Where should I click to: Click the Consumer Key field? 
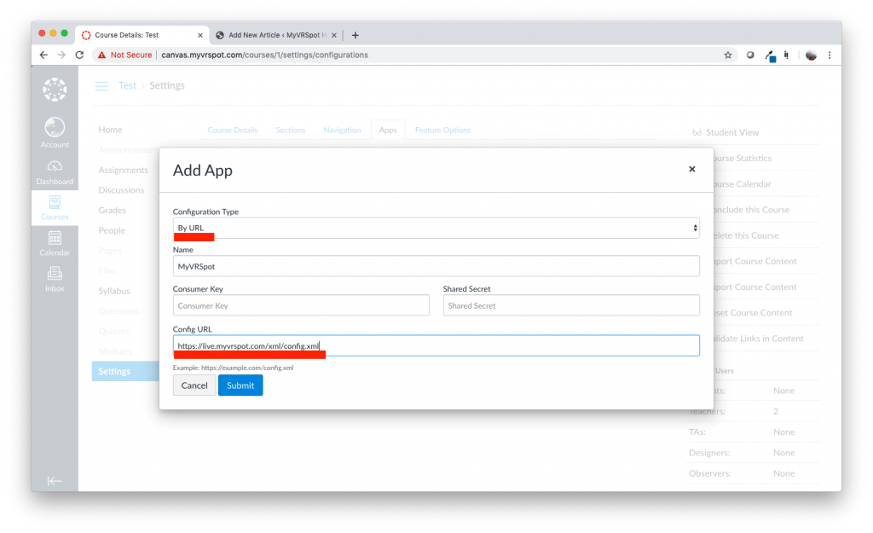click(301, 305)
